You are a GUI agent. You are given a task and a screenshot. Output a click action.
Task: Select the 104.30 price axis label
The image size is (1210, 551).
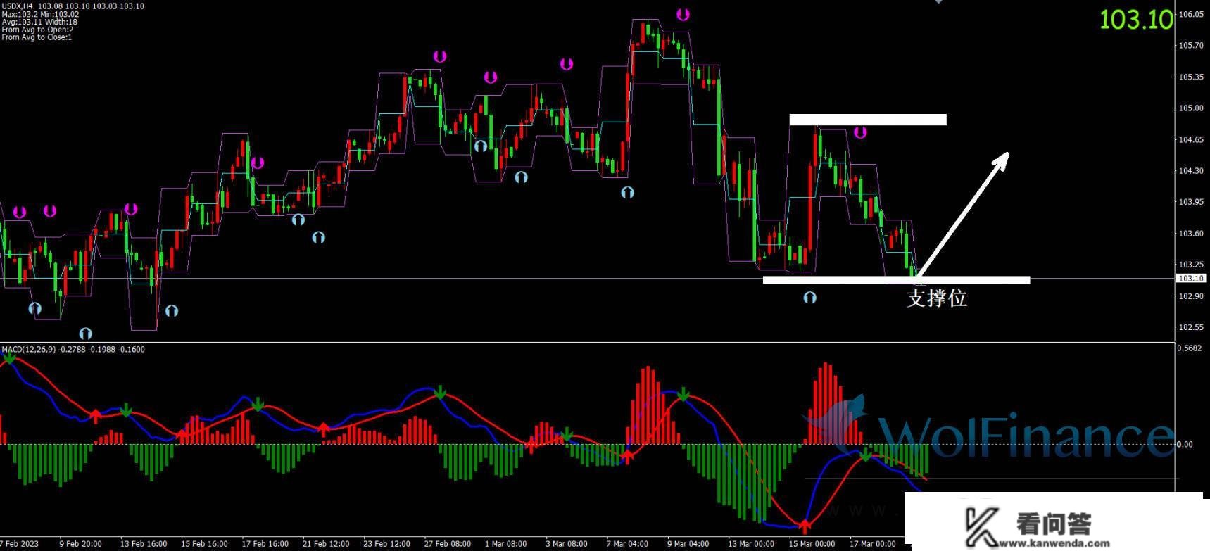click(x=1190, y=171)
